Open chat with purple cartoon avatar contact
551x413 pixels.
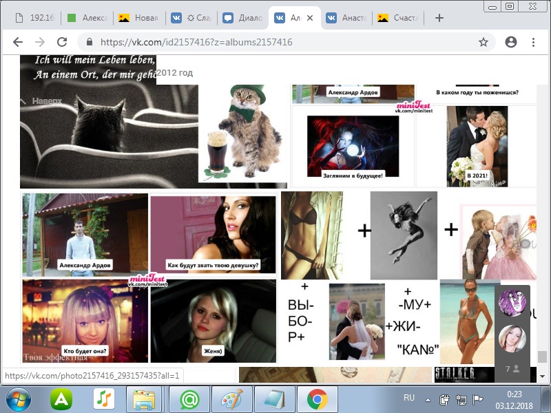(512, 303)
